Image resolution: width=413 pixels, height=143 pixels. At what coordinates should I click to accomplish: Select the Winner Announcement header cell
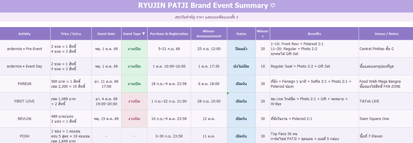click(209, 34)
